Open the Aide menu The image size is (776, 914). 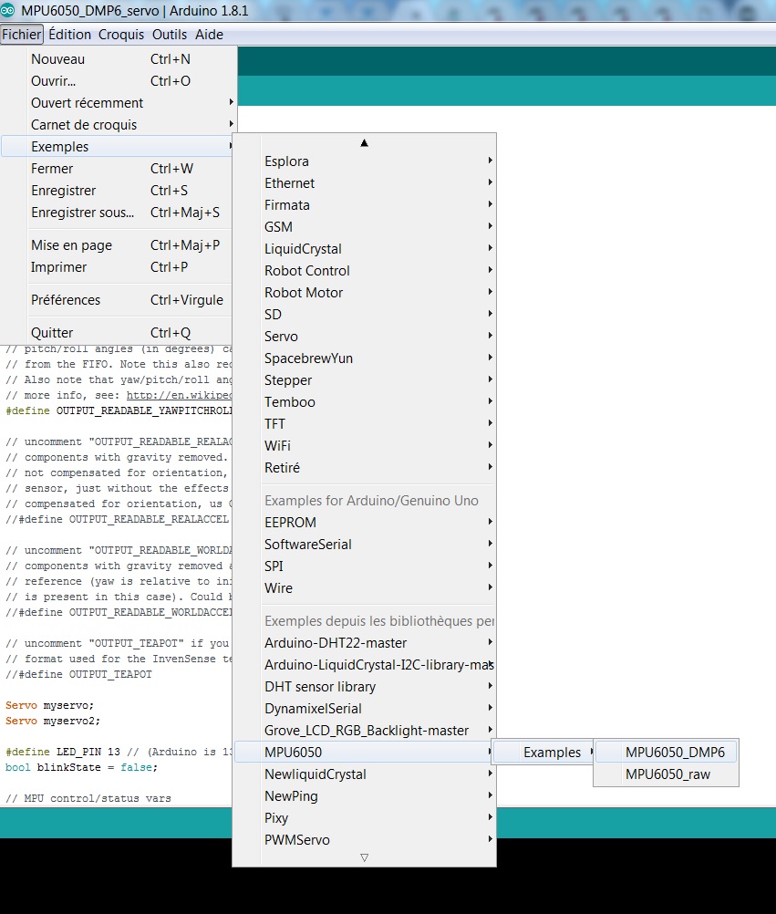[209, 35]
